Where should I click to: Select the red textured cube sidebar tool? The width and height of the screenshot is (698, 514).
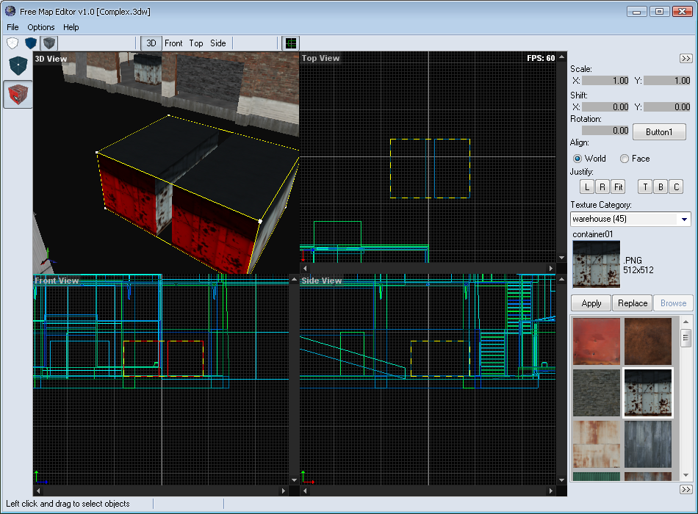point(18,94)
